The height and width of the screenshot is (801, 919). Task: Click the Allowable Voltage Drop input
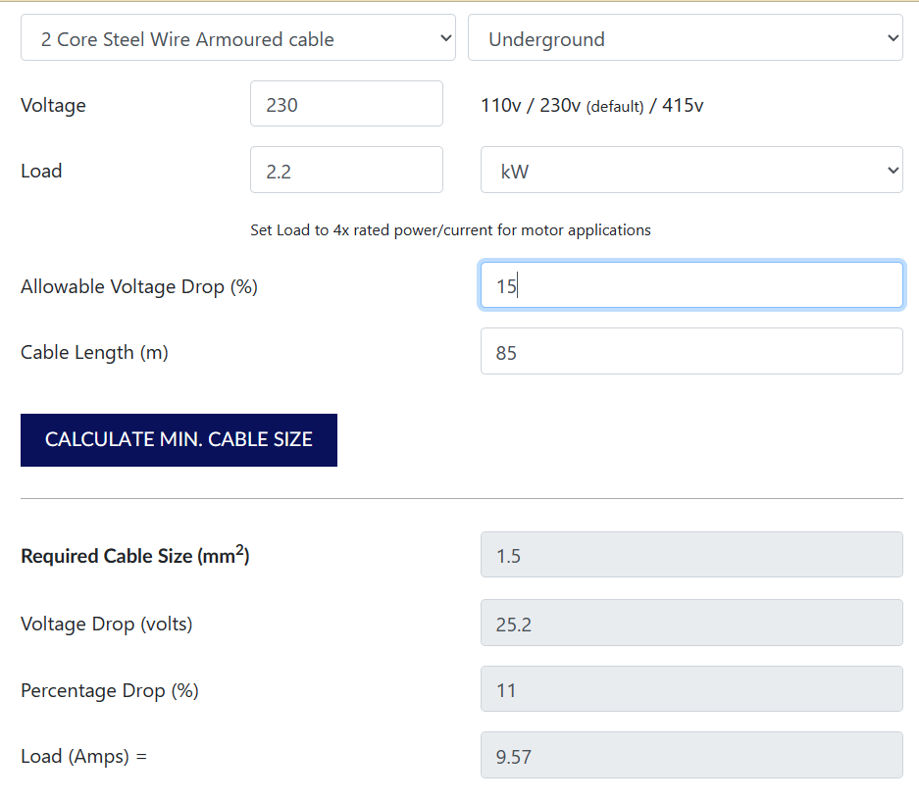pos(690,286)
